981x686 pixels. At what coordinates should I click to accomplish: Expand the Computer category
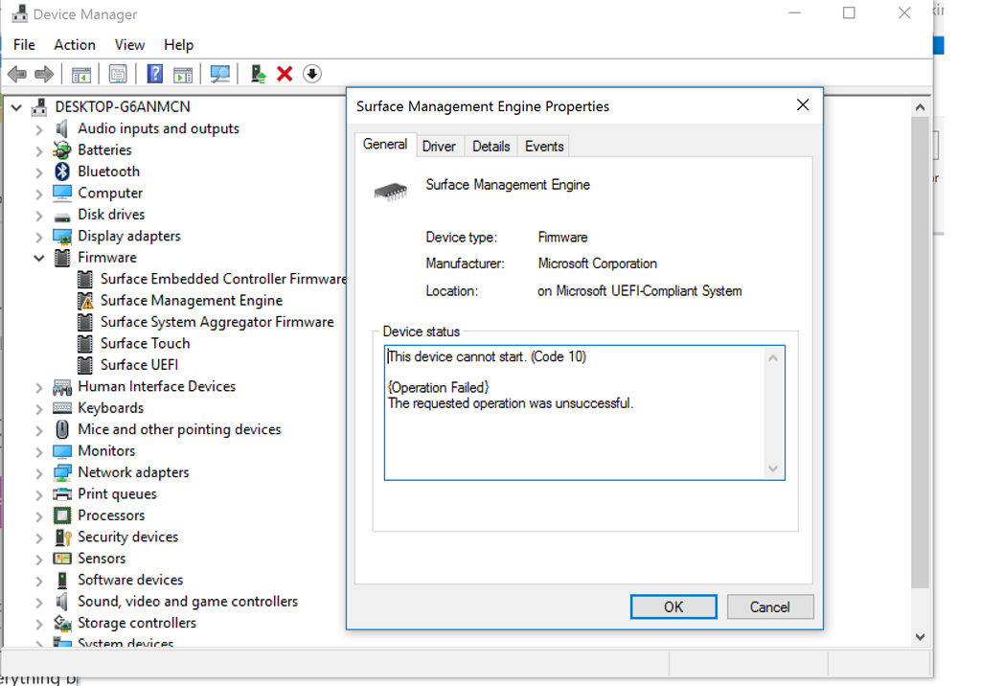coord(38,194)
